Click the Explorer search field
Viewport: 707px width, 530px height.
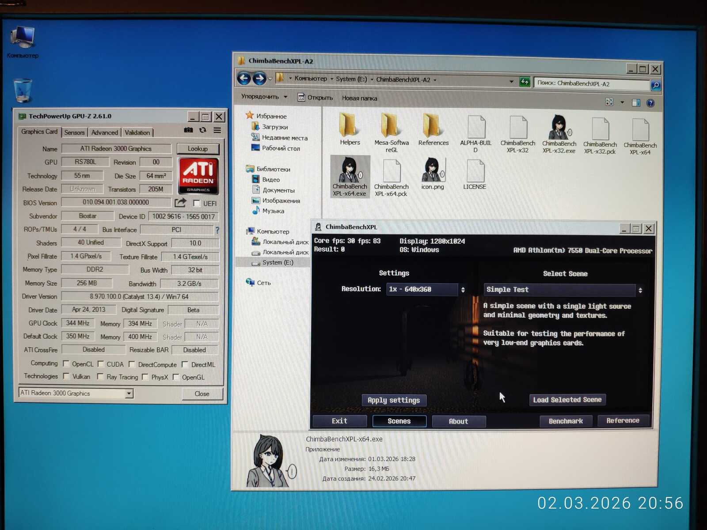coord(592,84)
